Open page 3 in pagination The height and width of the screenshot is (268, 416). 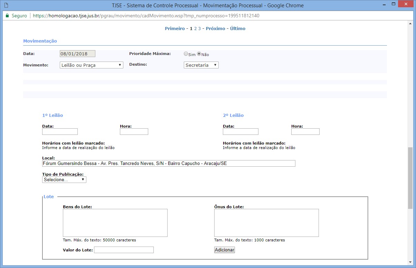[x=199, y=29]
